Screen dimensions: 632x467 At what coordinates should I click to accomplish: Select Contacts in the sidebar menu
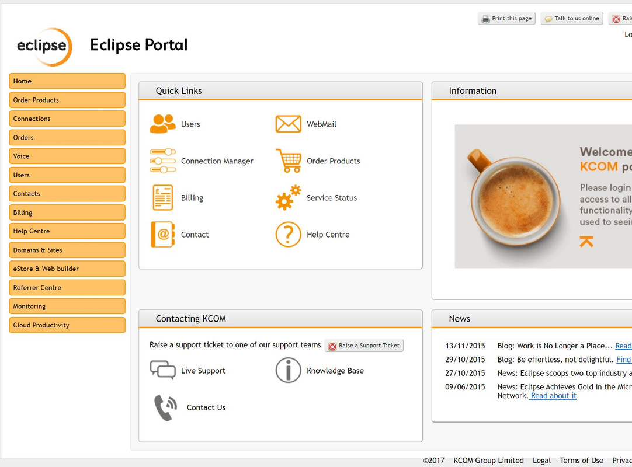(67, 193)
